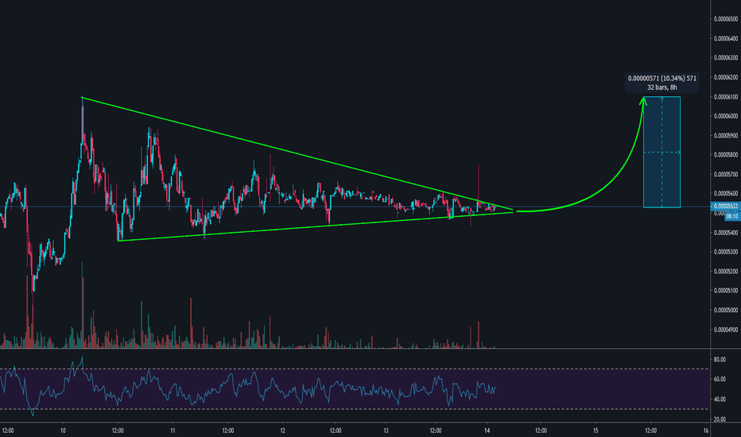Click the 0.00005000 price axis label
The height and width of the screenshot is (437, 741).
tap(726, 311)
